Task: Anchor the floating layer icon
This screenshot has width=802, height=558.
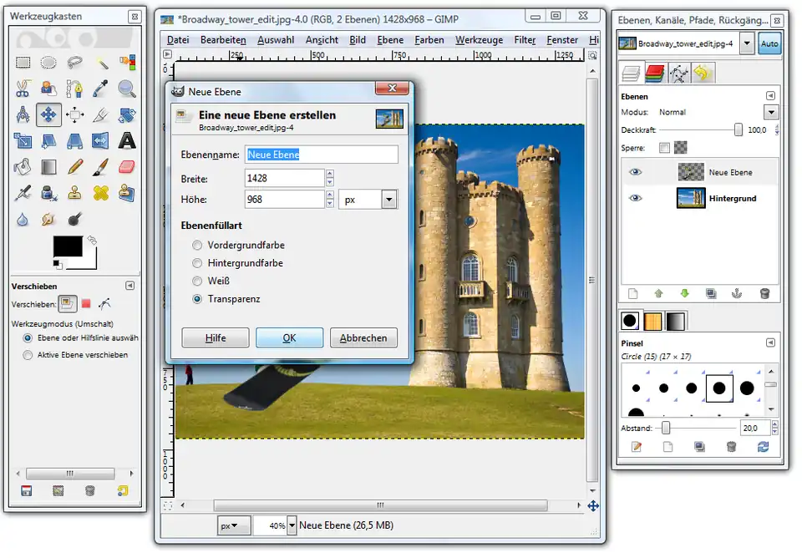Action: (737, 294)
